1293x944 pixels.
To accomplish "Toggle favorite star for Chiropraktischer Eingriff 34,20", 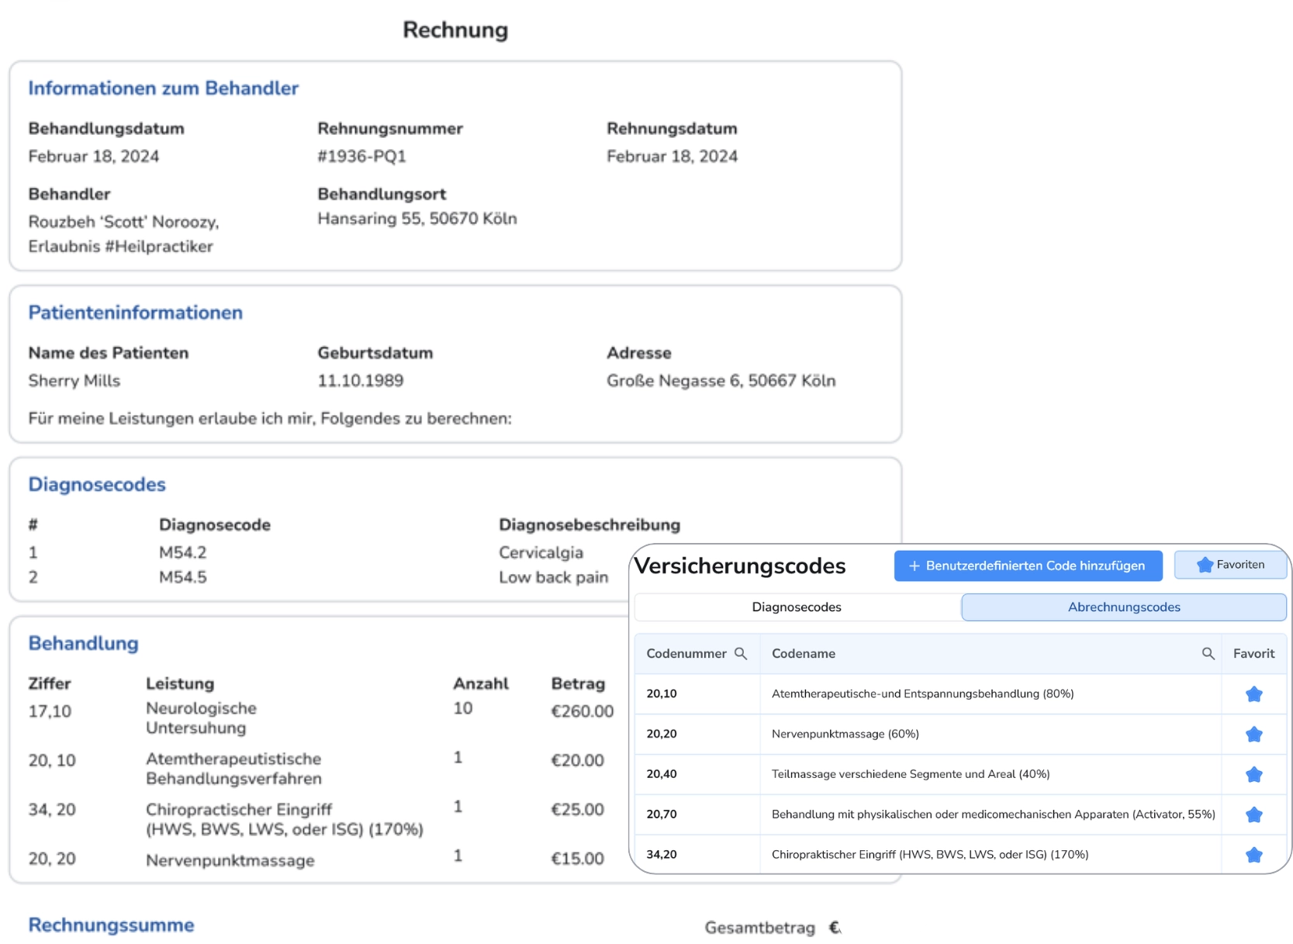I will [1253, 855].
